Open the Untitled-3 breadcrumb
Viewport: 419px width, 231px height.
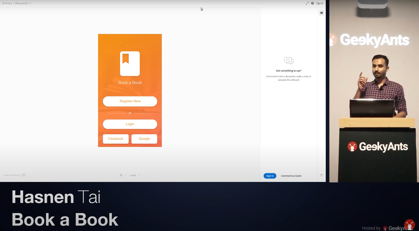7,3
